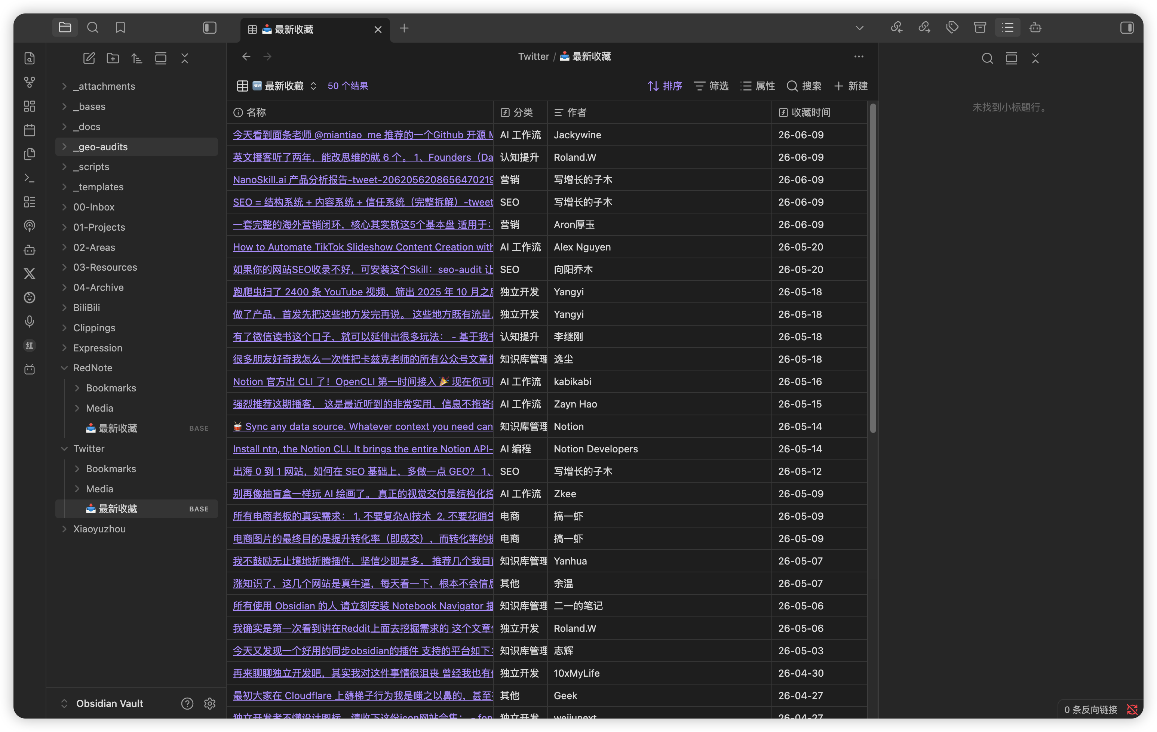Click the Bilibili TV ribbon icon
The height and width of the screenshot is (732, 1157).
point(30,369)
